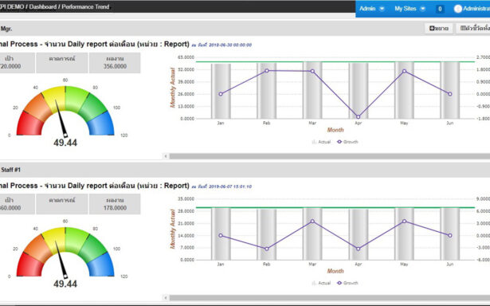
Task: Toggle the Growth legend in bottom chart
Action: coord(347,283)
